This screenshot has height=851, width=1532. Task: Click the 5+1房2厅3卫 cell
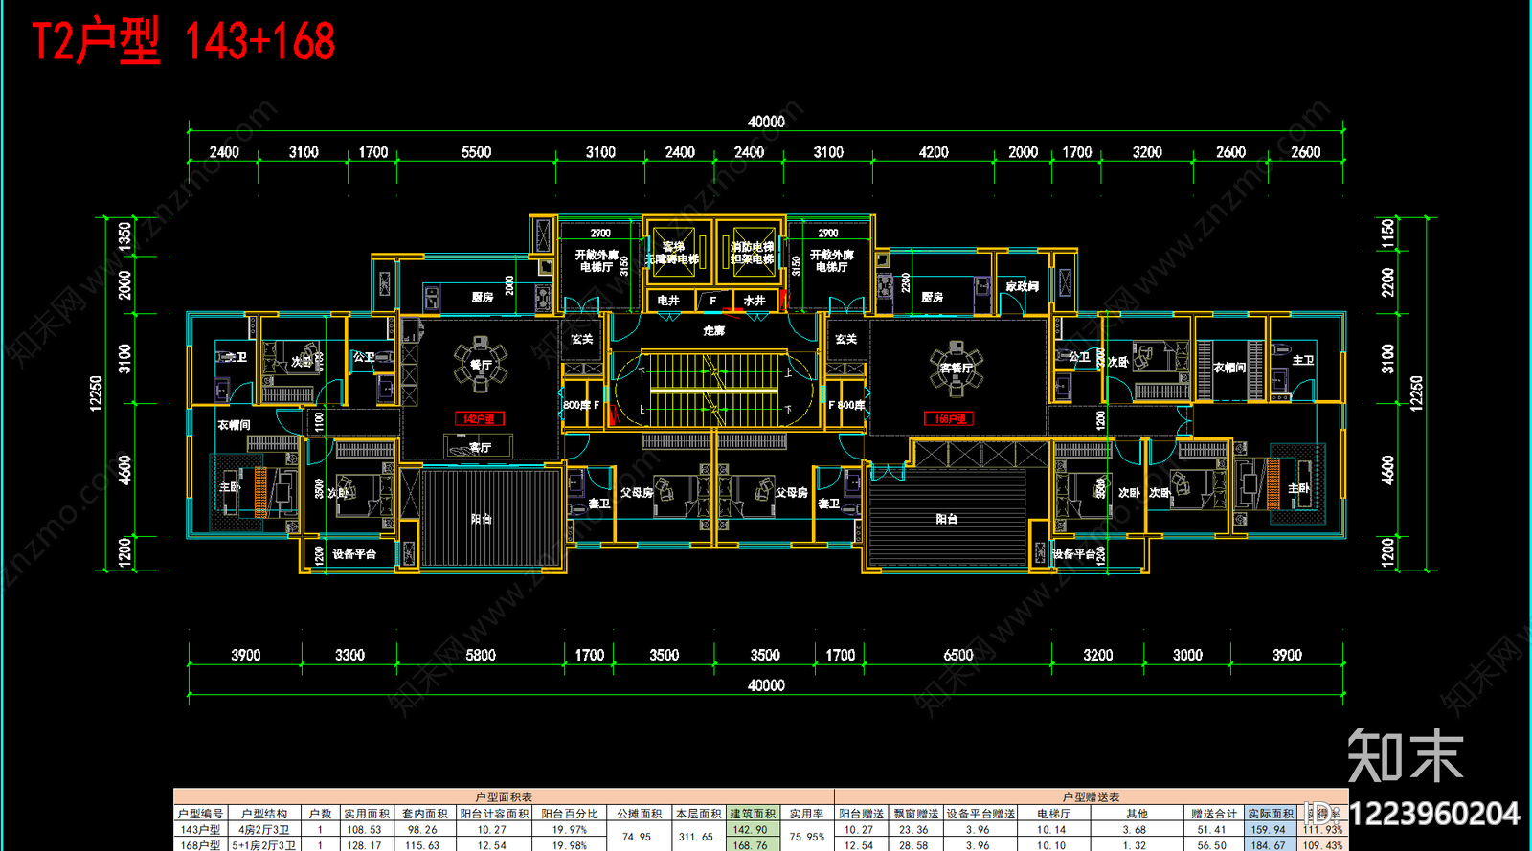click(263, 845)
